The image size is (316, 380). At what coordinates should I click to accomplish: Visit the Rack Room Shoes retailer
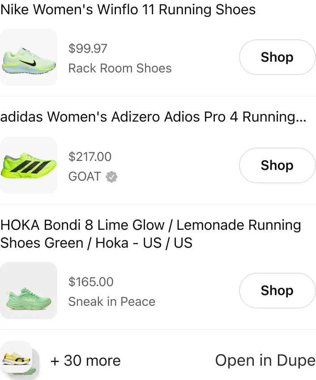pos(120,68)
